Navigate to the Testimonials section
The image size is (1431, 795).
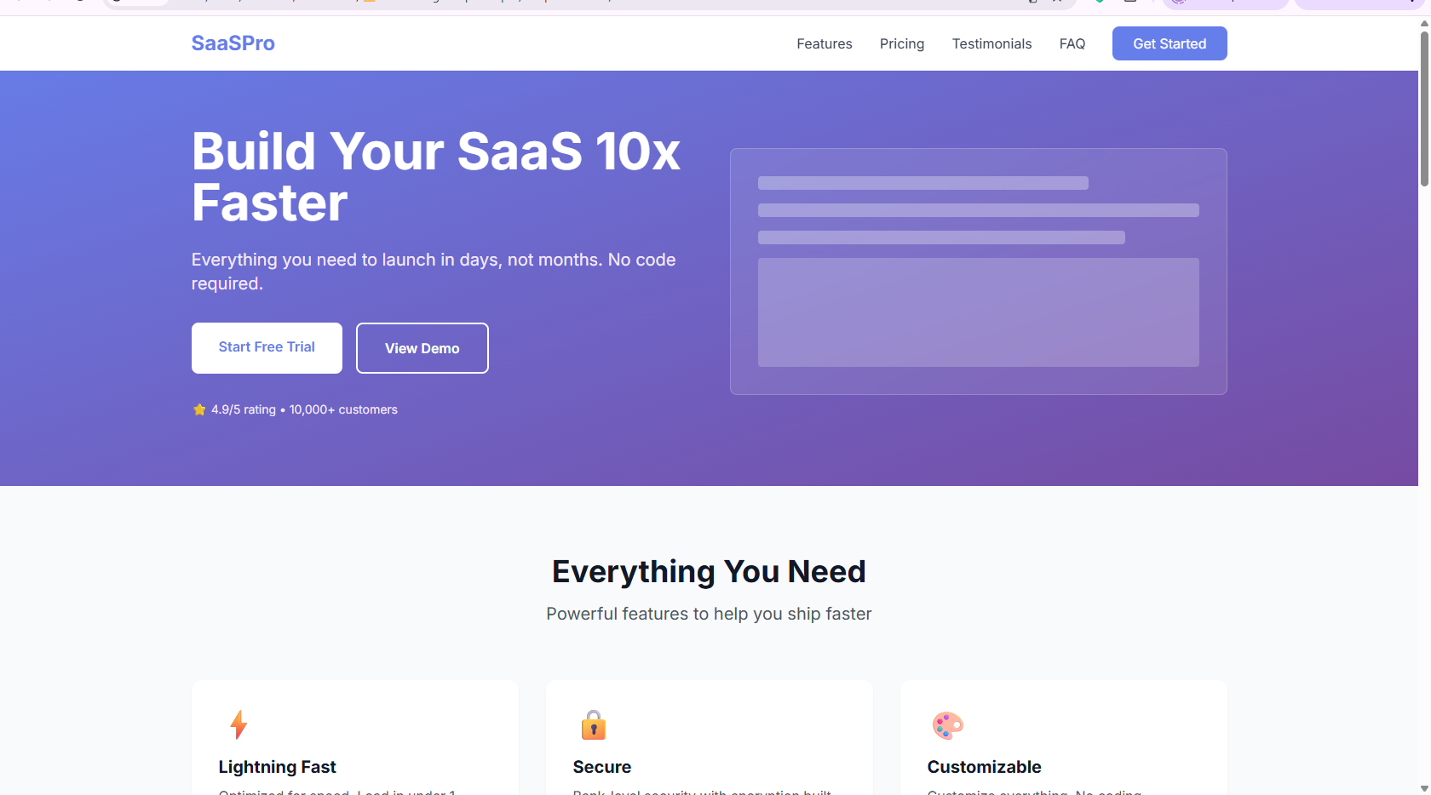click(991, 43)
